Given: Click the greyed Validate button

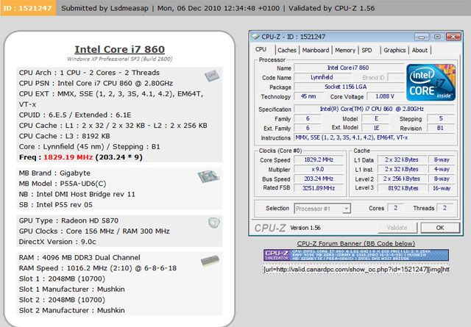Looking at the screenshot, I should click(397, 228).
